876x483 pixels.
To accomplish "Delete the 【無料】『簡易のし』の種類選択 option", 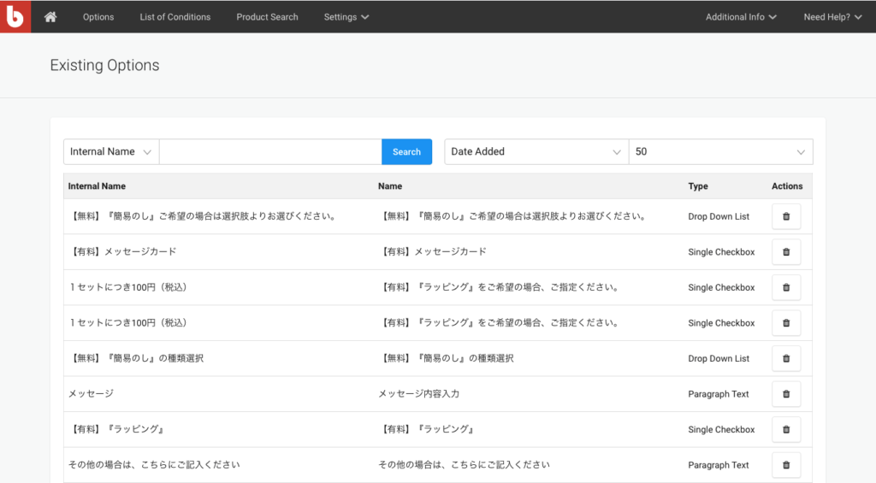I will pyautogui.click(x=786, y=359).
